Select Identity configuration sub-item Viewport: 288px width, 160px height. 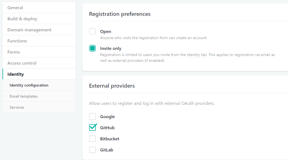coord(29,85)
